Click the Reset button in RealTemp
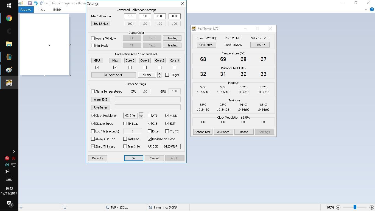Image resolution: width=375 pixels, height=211 pixels. coord(244,132)
